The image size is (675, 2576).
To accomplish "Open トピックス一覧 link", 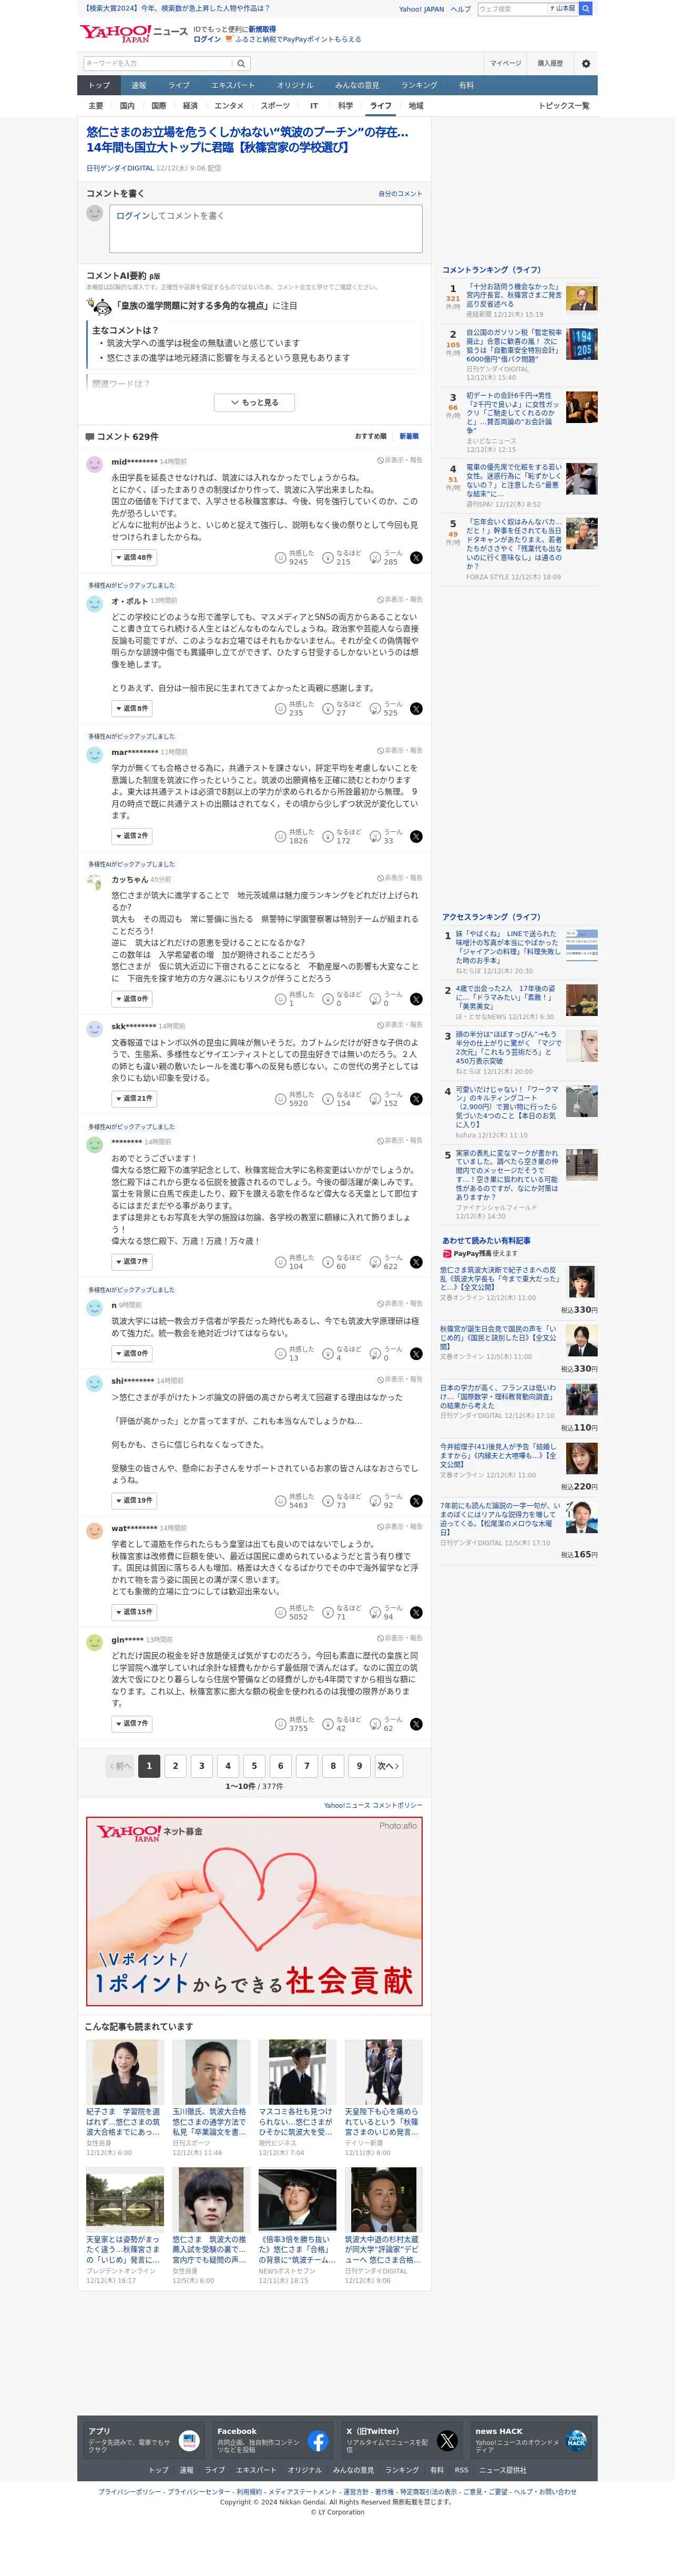I will pyautogui.click(x=564, y=106).
